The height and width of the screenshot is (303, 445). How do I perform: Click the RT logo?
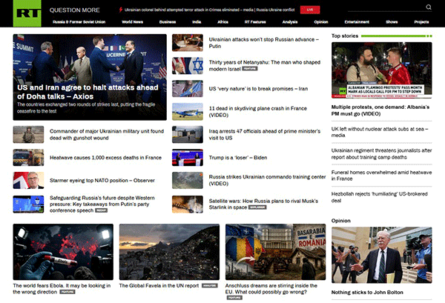click(27, 13)
